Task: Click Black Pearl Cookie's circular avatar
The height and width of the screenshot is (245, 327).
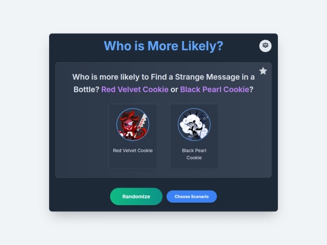Action: click(x=194, y=125)
